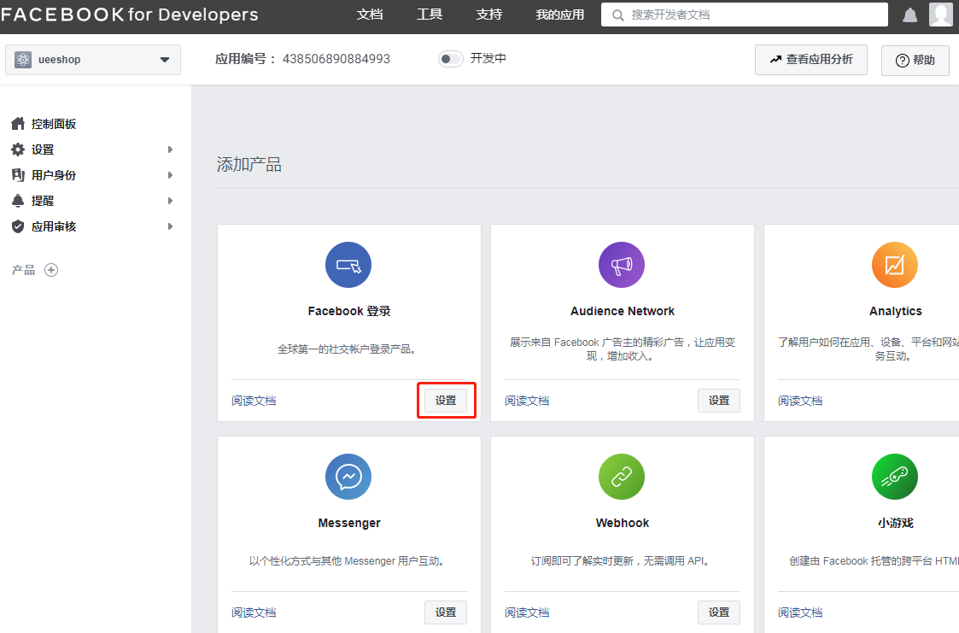Viewport: 959px width, 633px height.
Task: Click the dashboard home icon
Action: (18, 124)
